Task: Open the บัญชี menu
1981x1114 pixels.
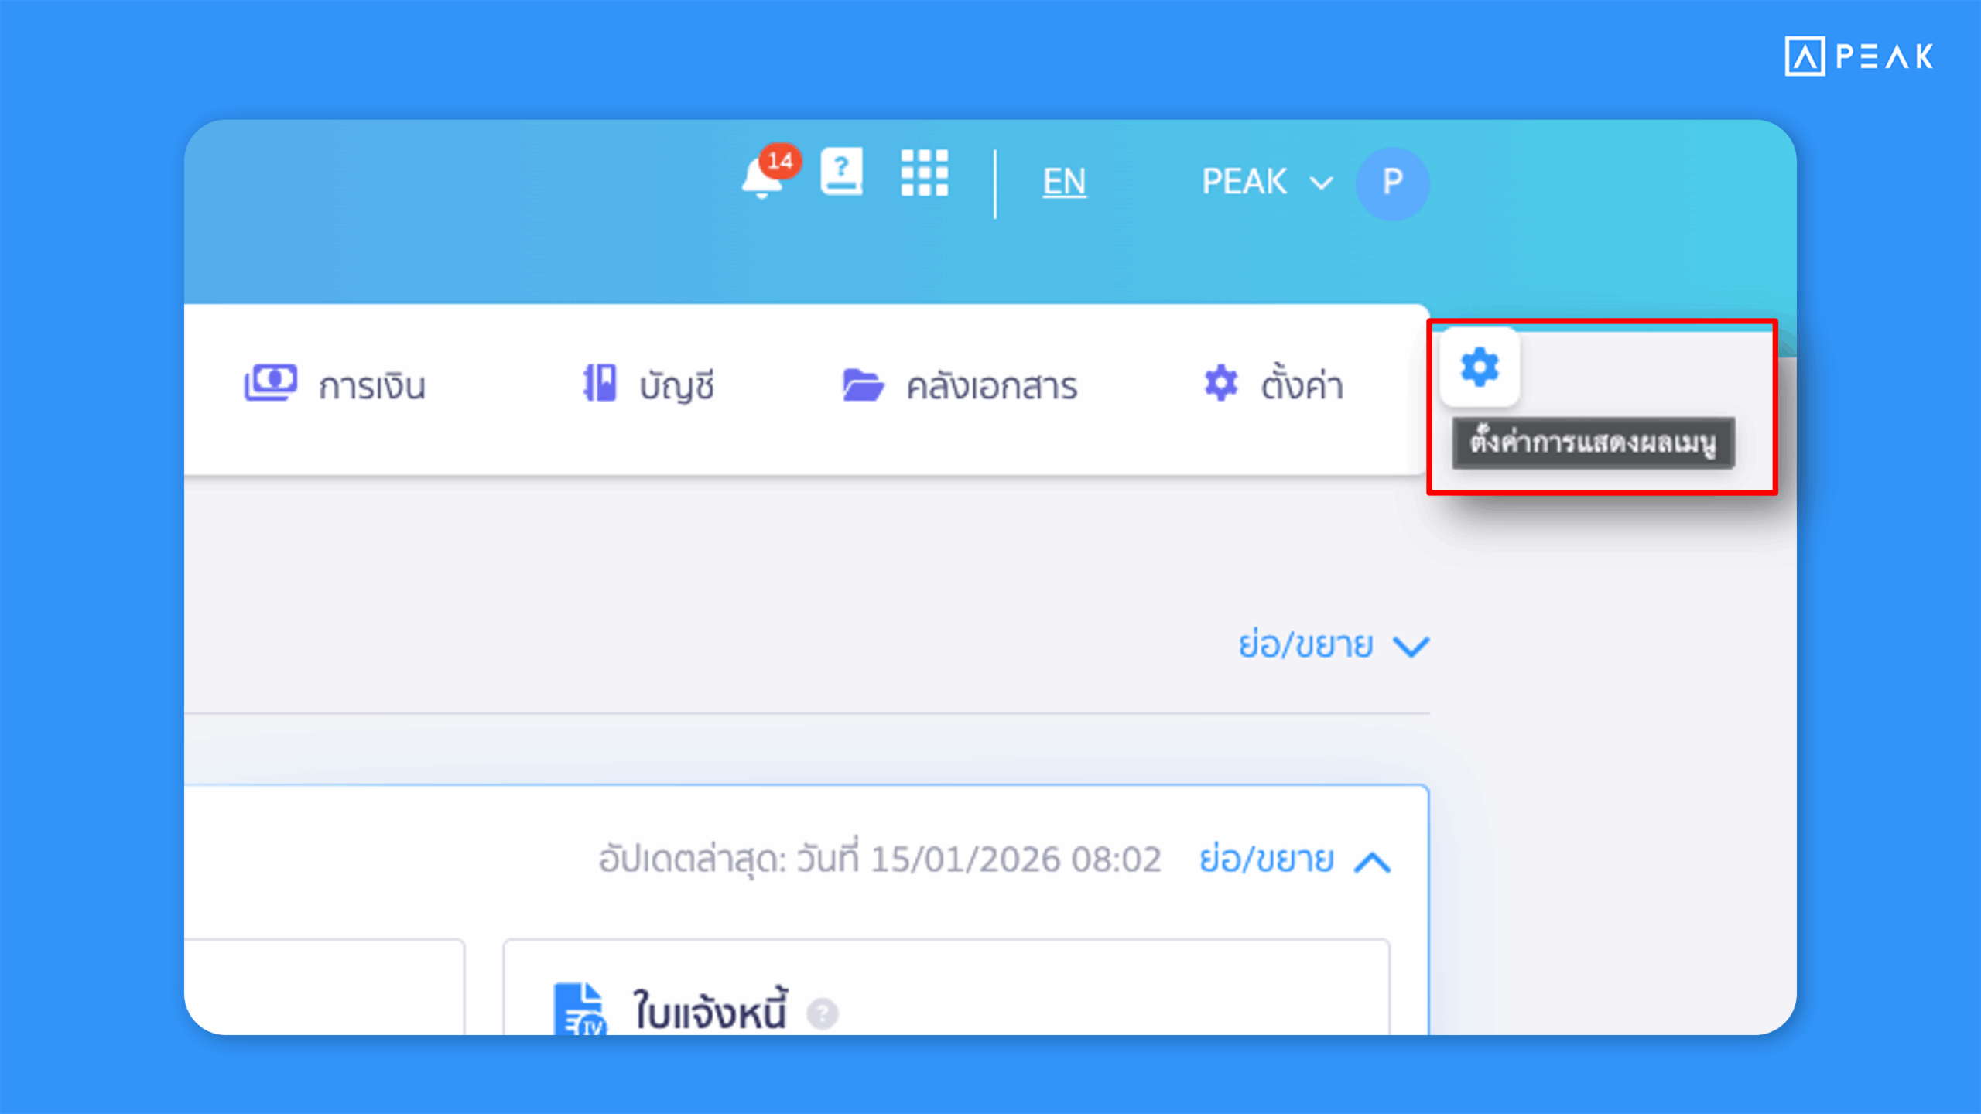Action: tap(676, 386)
